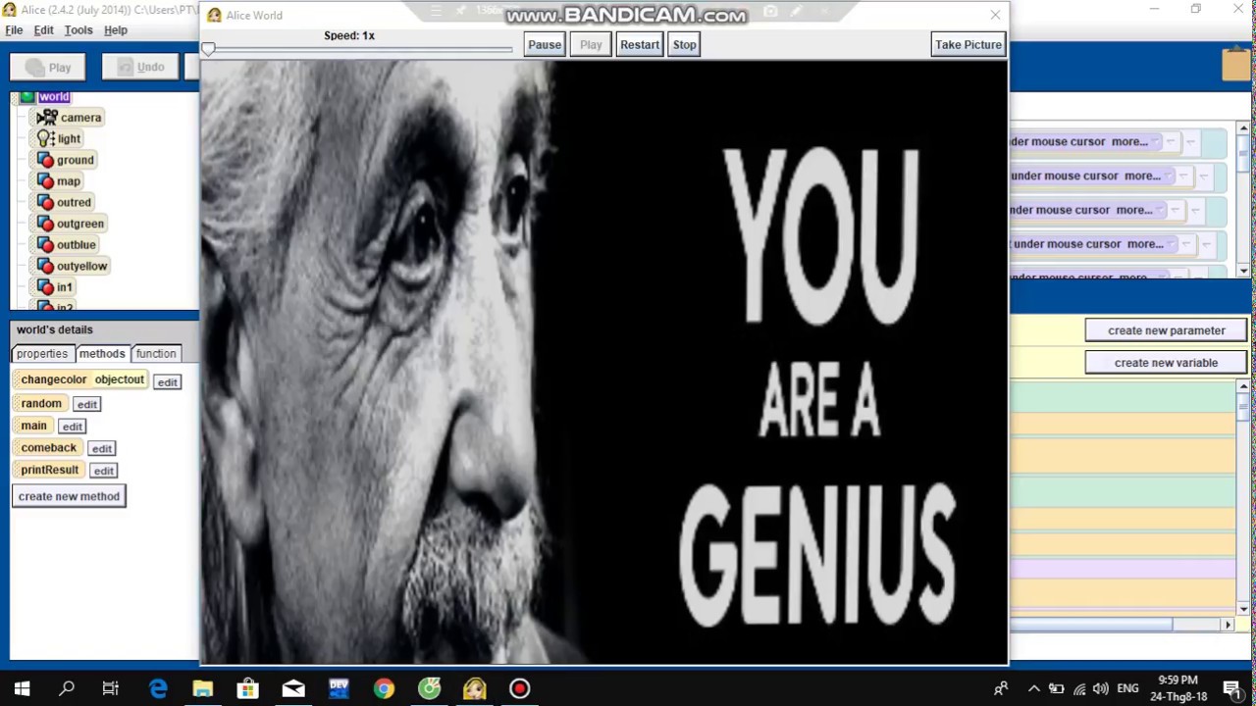Image resolution: width=1256 pixels, height=706 pixels.
Task: Show hidden system tray icons
Action: (x=1033, y=689)
